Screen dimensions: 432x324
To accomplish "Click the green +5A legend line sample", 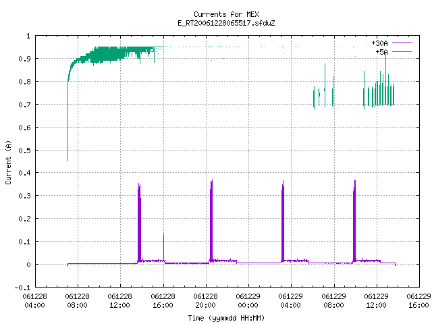I will (402, 51).
